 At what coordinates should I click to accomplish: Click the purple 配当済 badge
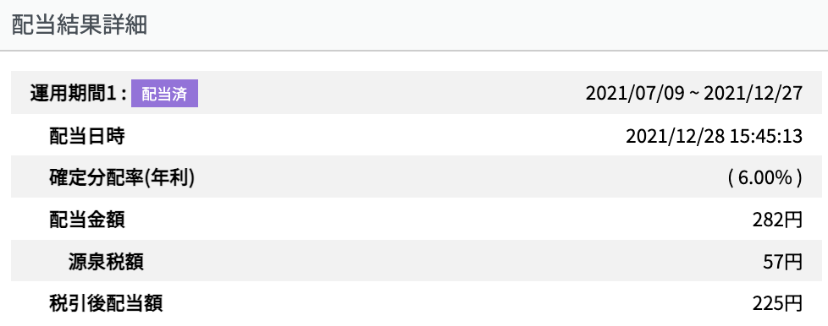pos(165,94)
